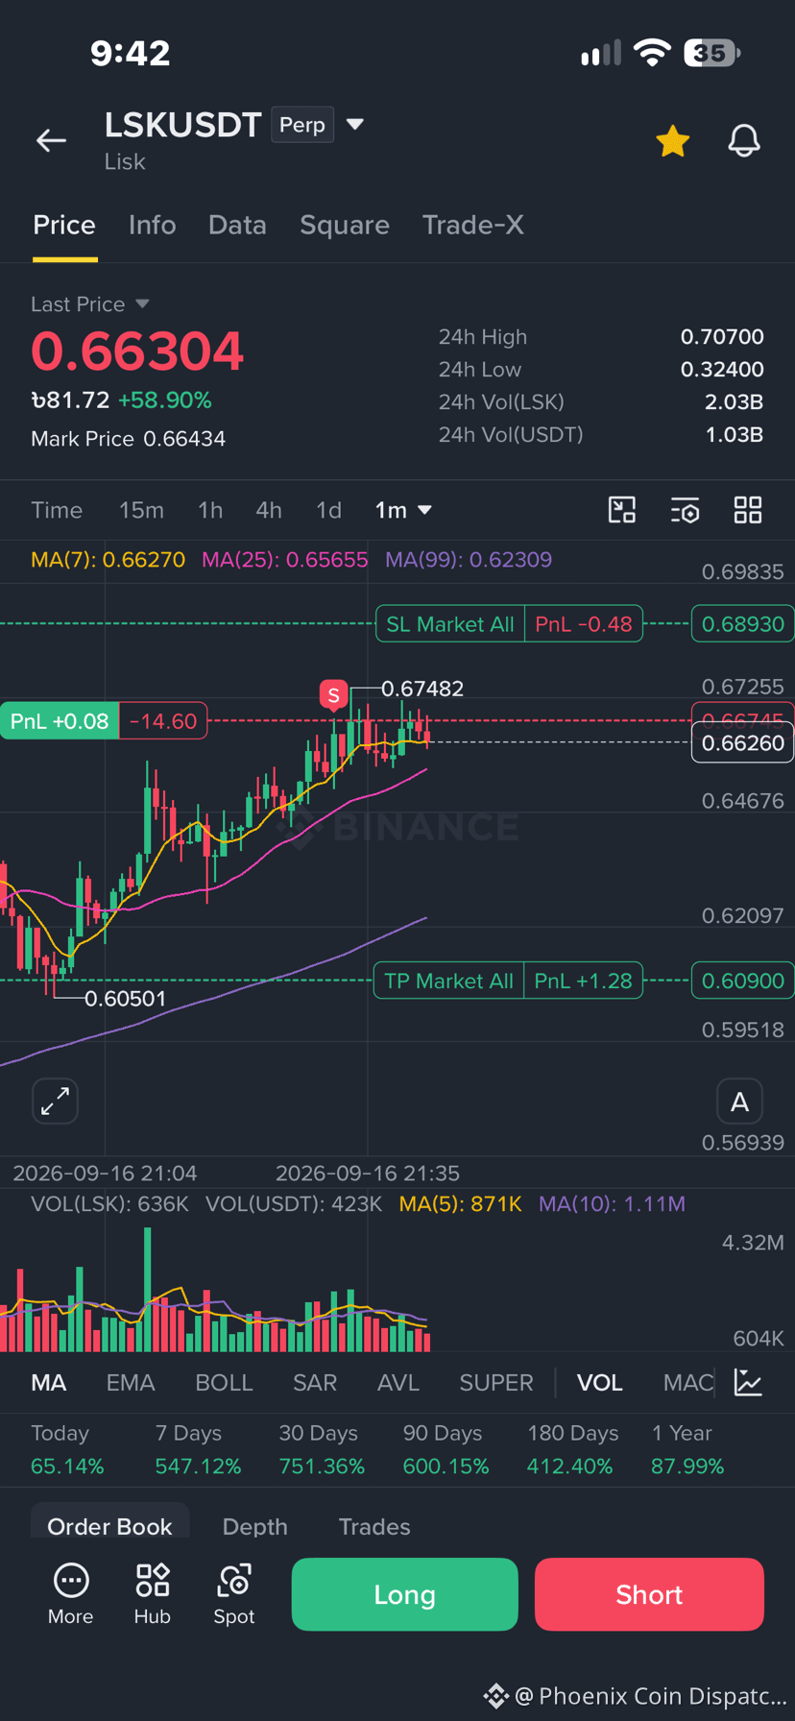Expand the 1m interval dropdown
This screenshot has width=795, height=1721.
[x=403, y=510]
